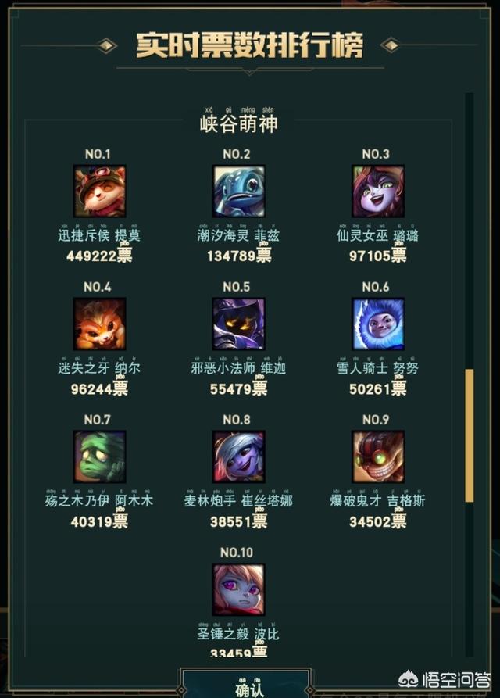Click Lulu's portrait ranked NO.3
The height and width of the screenshot is (698, 500).
(378, 192)
